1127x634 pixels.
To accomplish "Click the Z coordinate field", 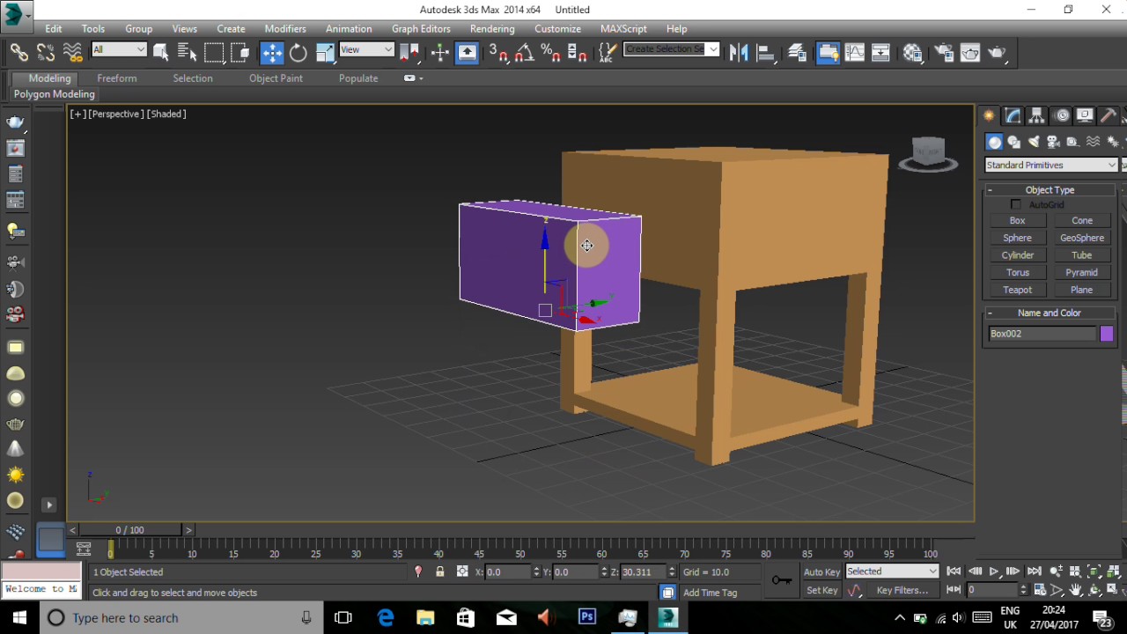I will coord(645,572).
